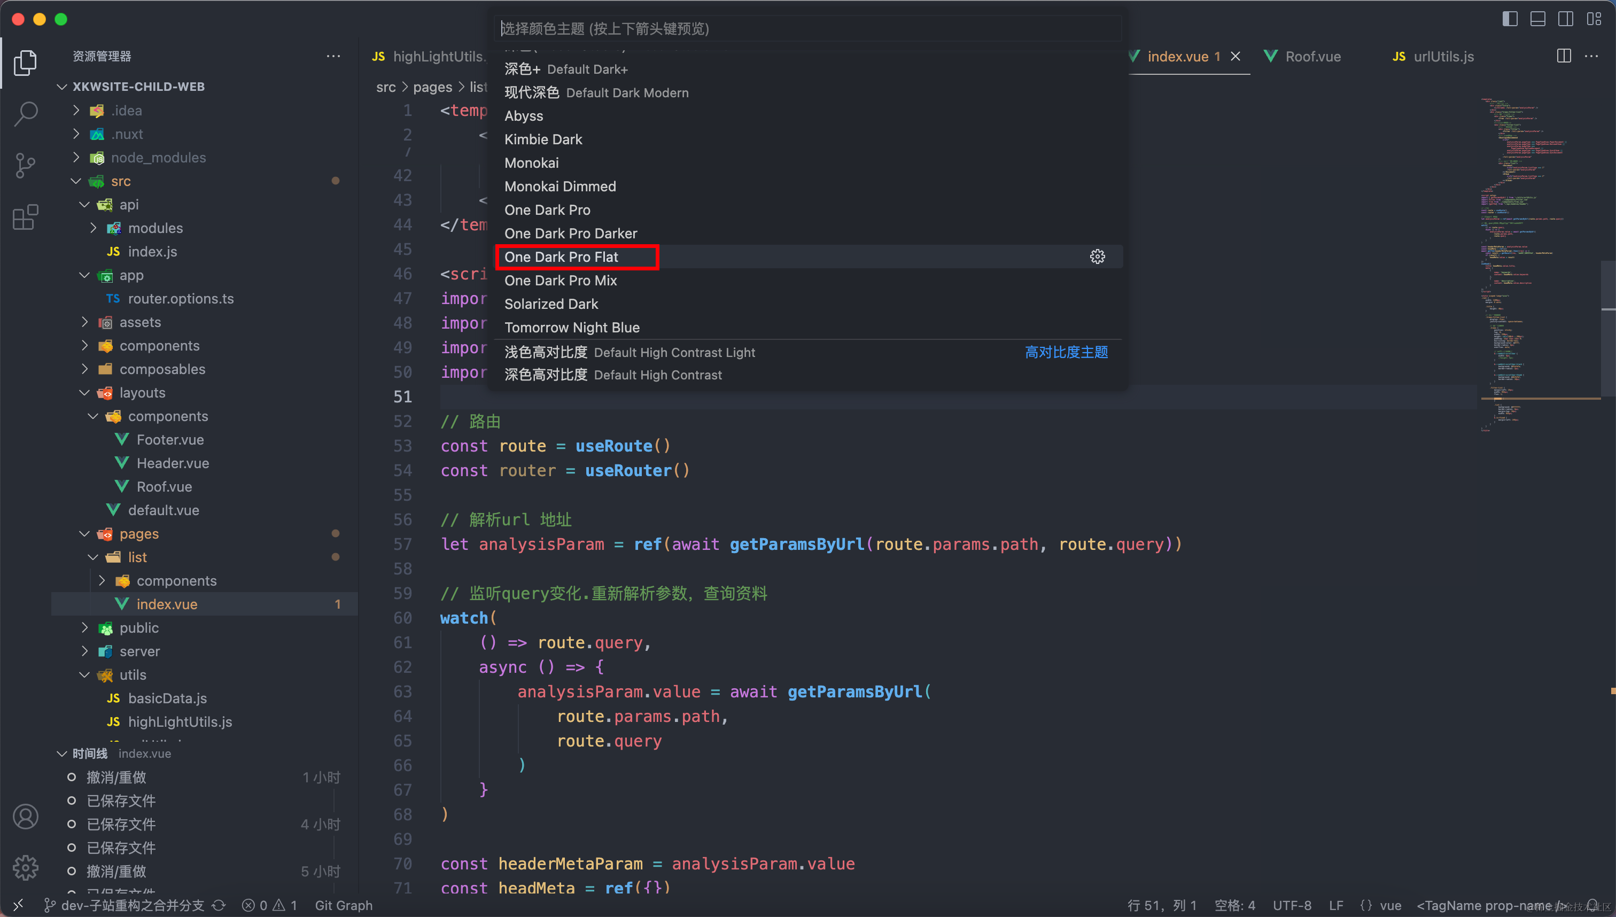Toggle bottom panel layout icon
The image size is (1616, 917).
(1537, 19)
